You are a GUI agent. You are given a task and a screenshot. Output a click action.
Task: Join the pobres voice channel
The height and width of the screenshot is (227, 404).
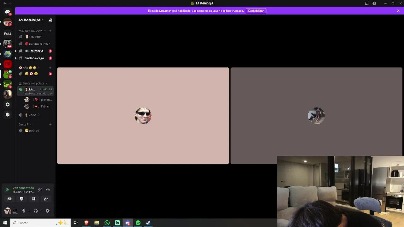[35, 131]
